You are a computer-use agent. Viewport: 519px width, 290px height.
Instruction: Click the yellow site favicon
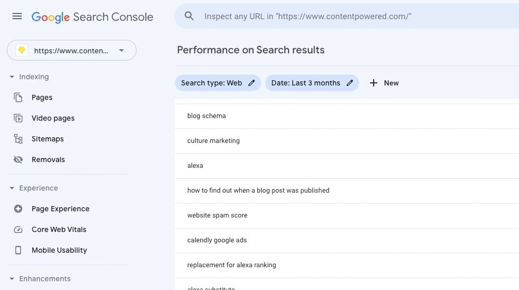[22, 50]
